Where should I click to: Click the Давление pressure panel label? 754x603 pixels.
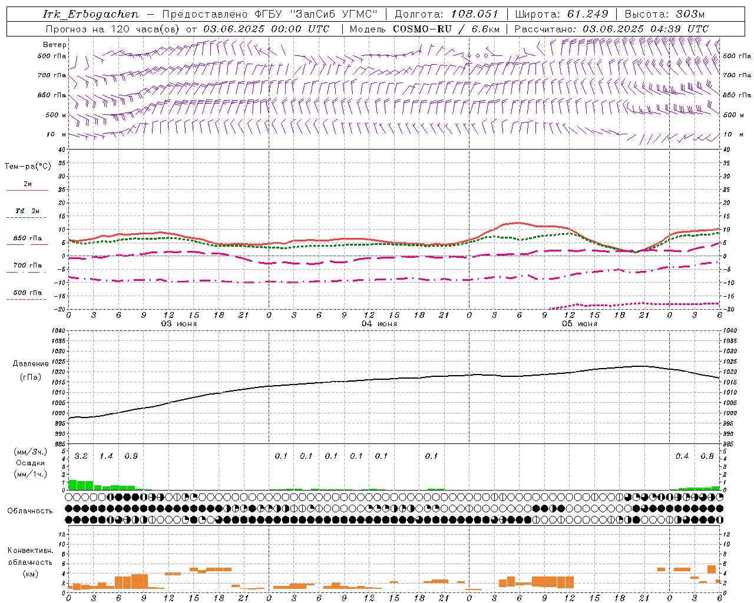(31, 364)
